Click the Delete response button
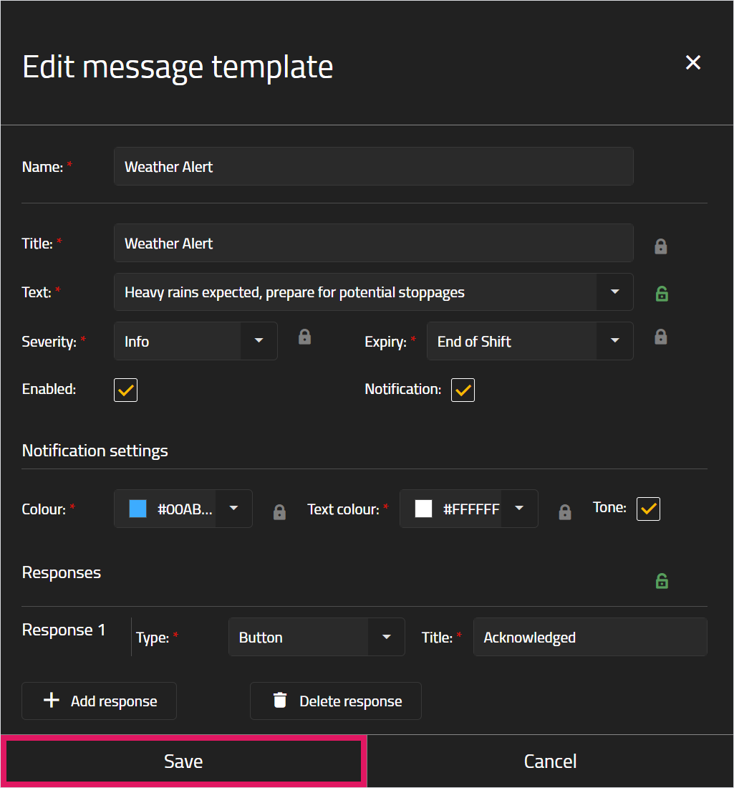Screen dimensions: 734x788 click(x=336, y=701)
